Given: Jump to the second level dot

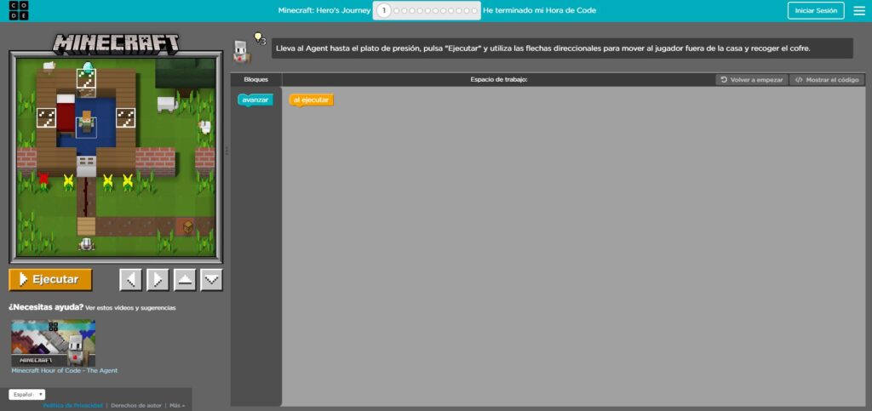Looking at the screenshot, I should (x=396, y=10).
